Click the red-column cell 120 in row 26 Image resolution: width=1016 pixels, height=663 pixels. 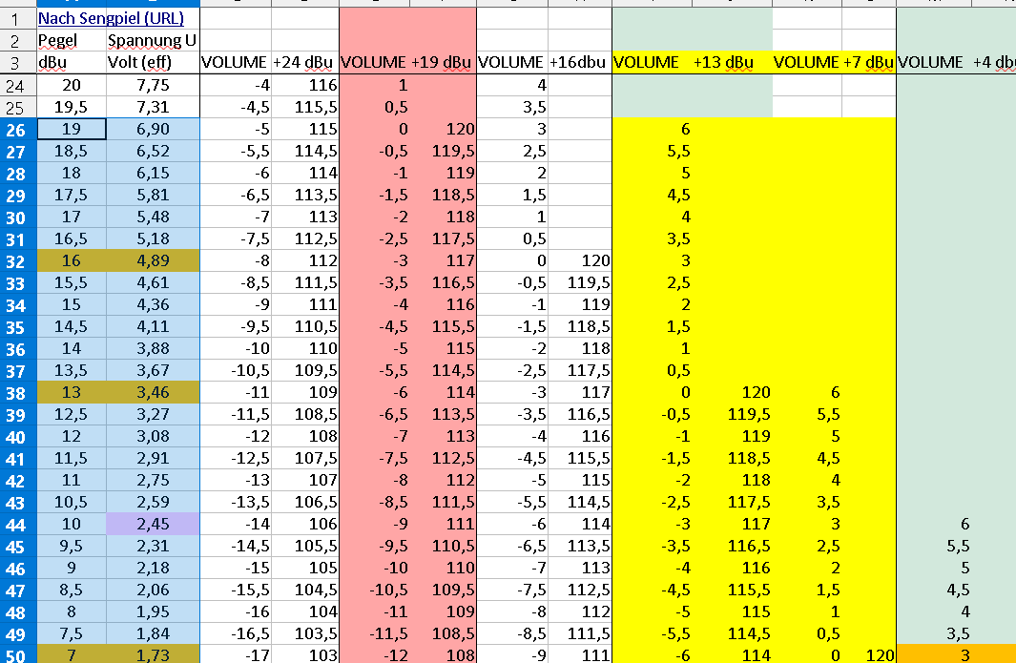pyautogui.click(x=443, y=130)
